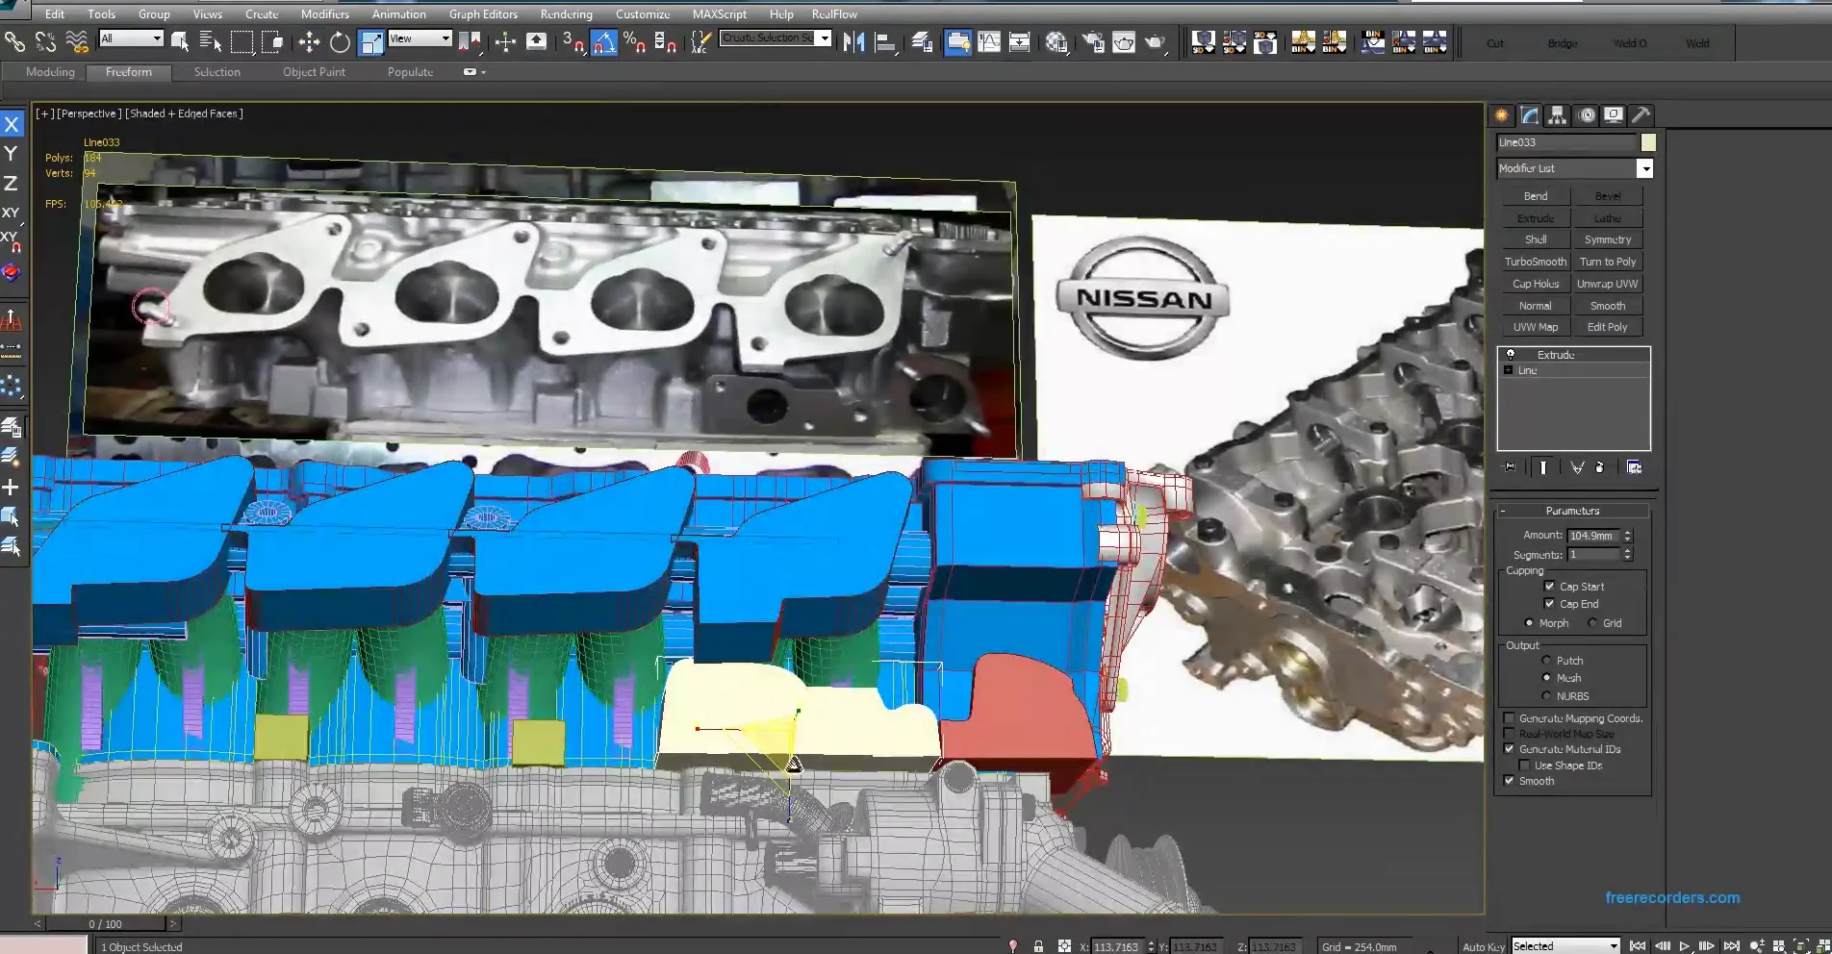Toggle the Smooth checkbox
This screenshot has width=1832, height=954.
pyautogui.click(x=1509, y=780)
